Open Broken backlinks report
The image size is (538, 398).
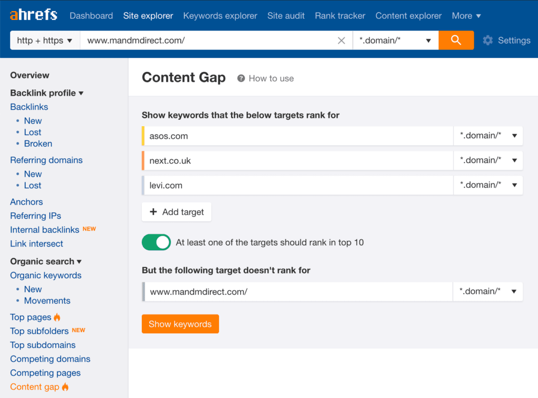pyautogui.click(x=38, y=144)
